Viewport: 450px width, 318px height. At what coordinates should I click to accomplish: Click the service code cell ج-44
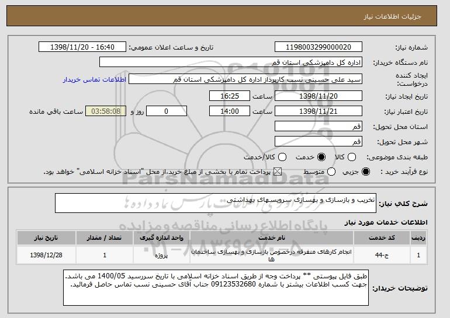(382, 255)
